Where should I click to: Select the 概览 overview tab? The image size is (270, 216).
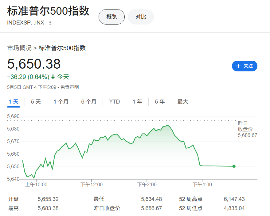click(112, 17)
